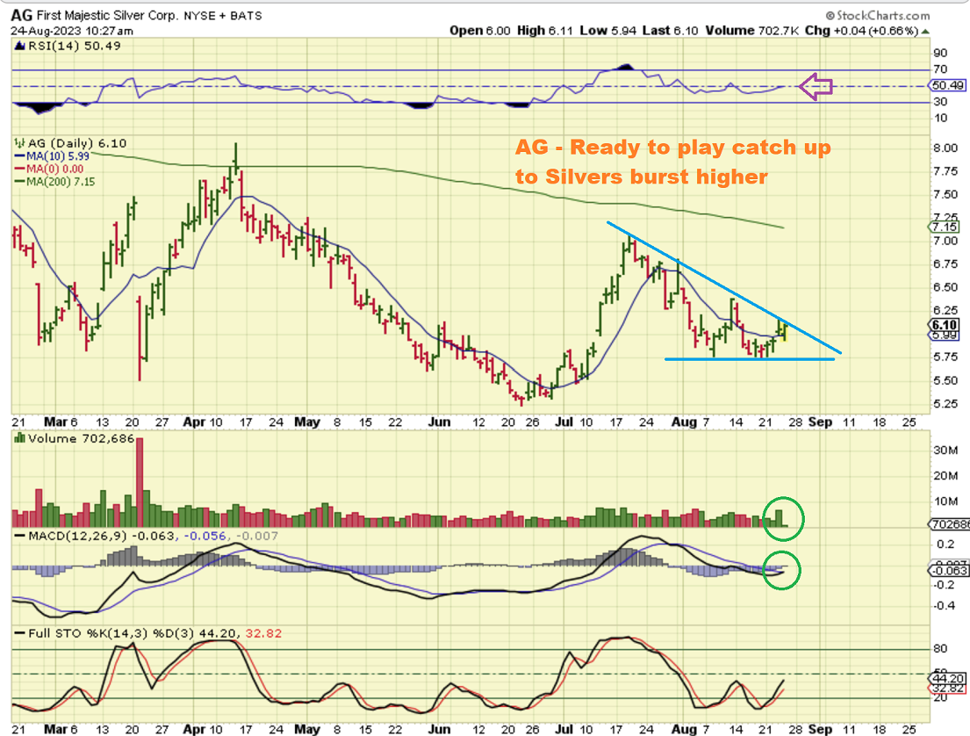Click the candlestick icon beside AG (Daily)
The height and width of the screenshot is (736, 970).
20,143
